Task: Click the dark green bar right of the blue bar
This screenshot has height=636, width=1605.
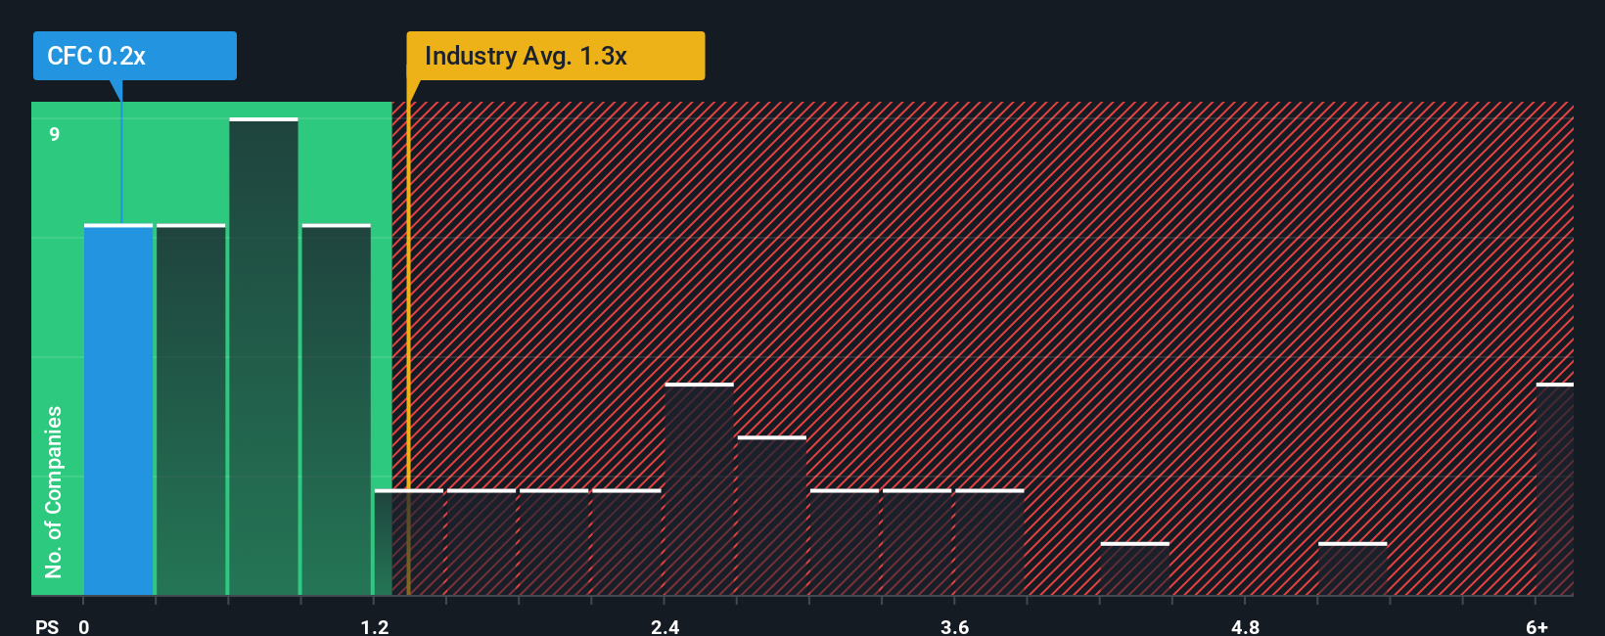Action: (191, 410)
